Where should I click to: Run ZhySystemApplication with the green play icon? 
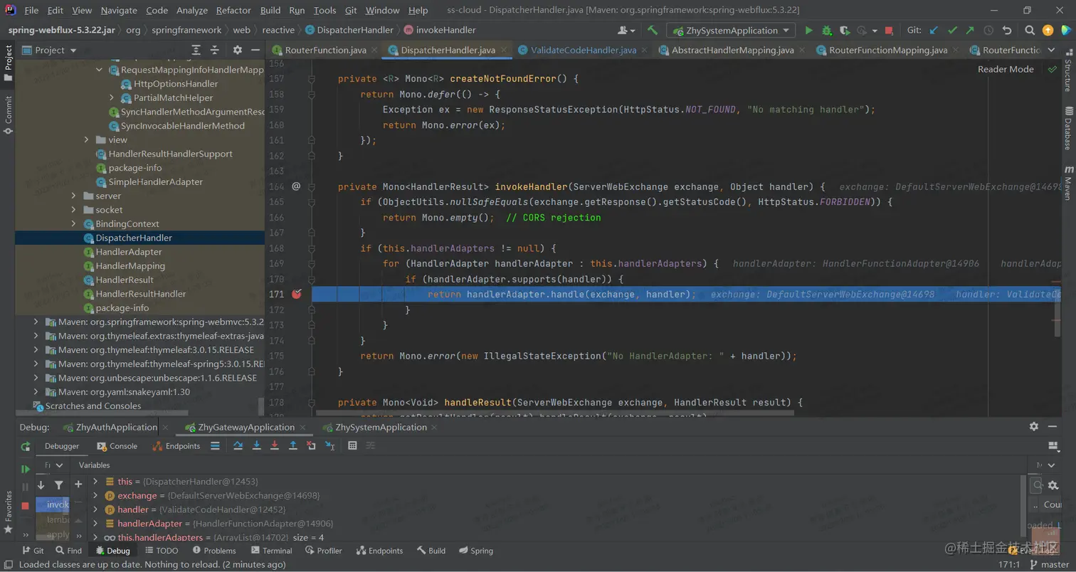pos(808,31)
